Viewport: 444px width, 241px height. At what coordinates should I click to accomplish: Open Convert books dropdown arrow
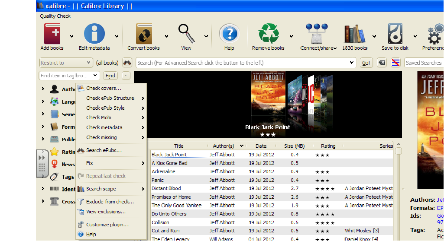pyautogui.click(x=166, y=36)
